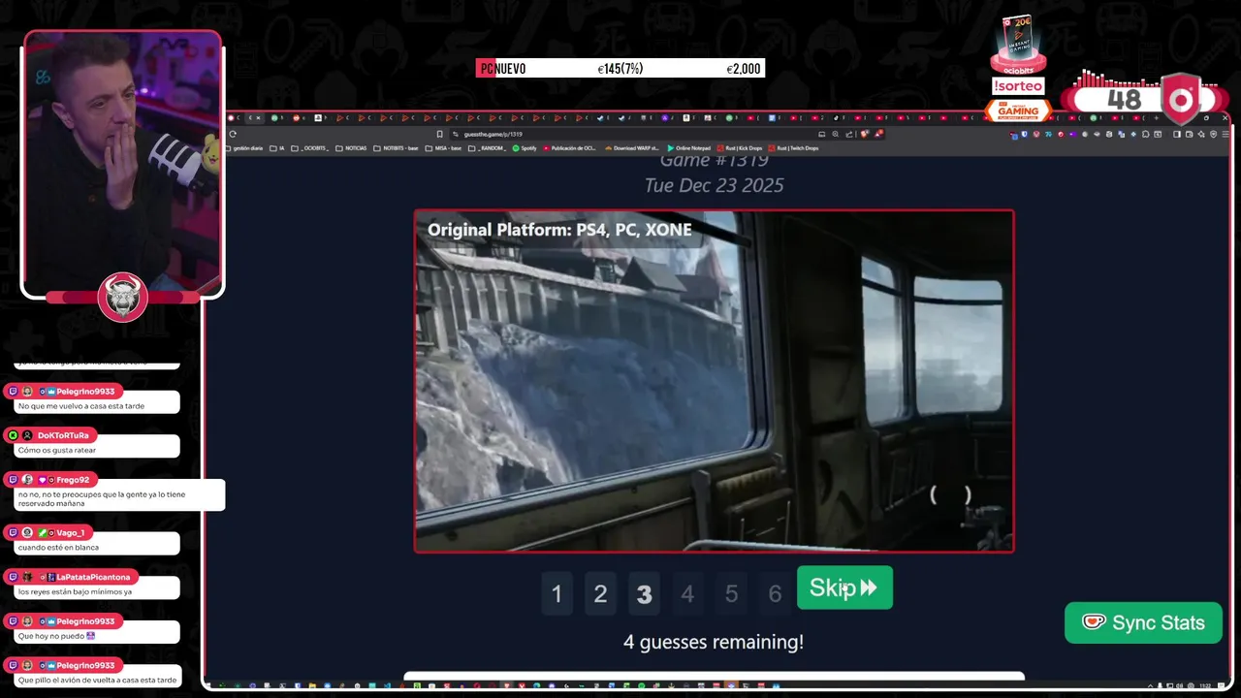The width and height of the screenshot is (1241, 698).
Task: Click the green Sync Stats button
Action: pos(1143,622)
